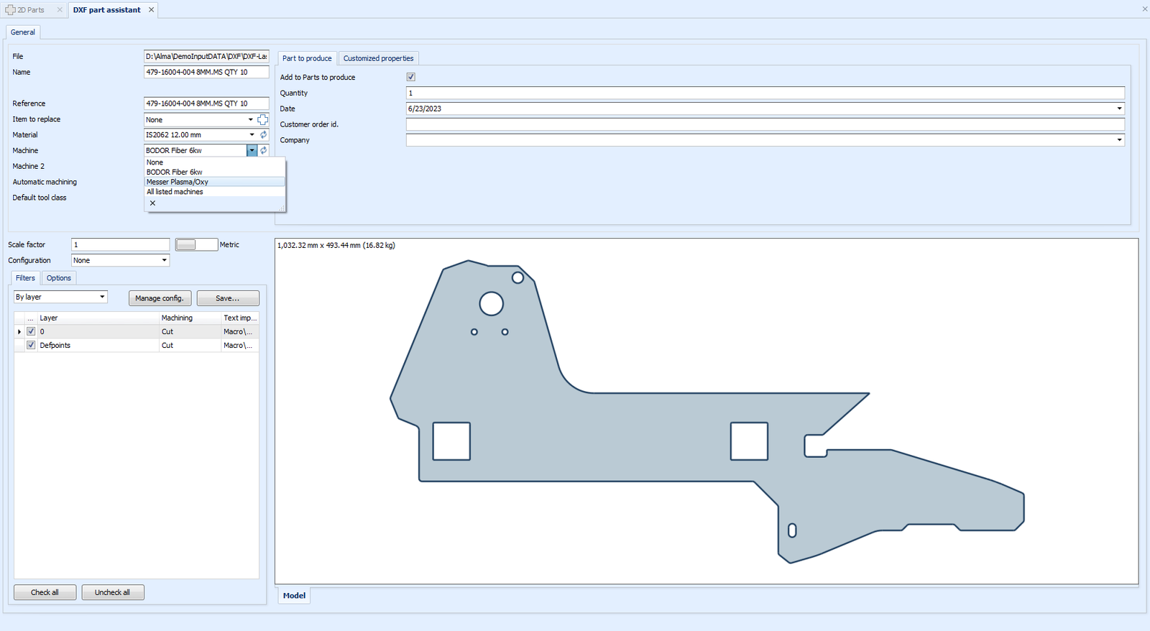Select Messer Plasma/Oxy machine option
This screenshot has height=631, width=1150.
pyautogui.click(x=215, y=182)
